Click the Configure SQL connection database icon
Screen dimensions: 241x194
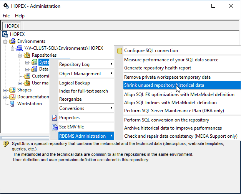[120, 51]
